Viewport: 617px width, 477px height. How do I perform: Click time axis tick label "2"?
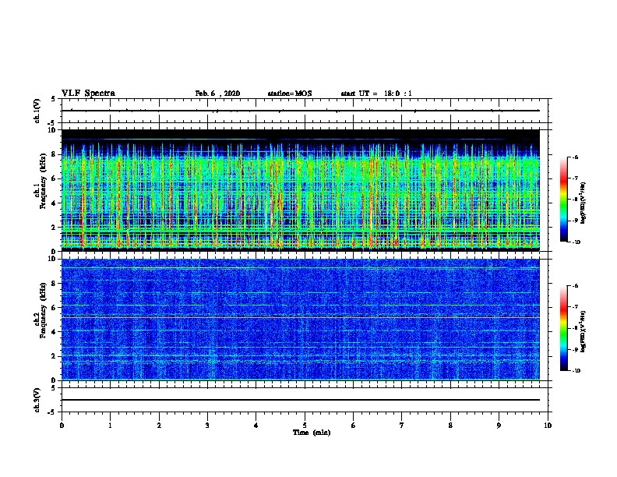(x=159, y=426)
